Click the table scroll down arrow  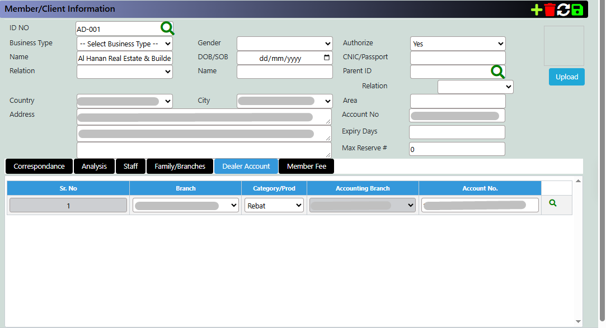pos(578,321)
